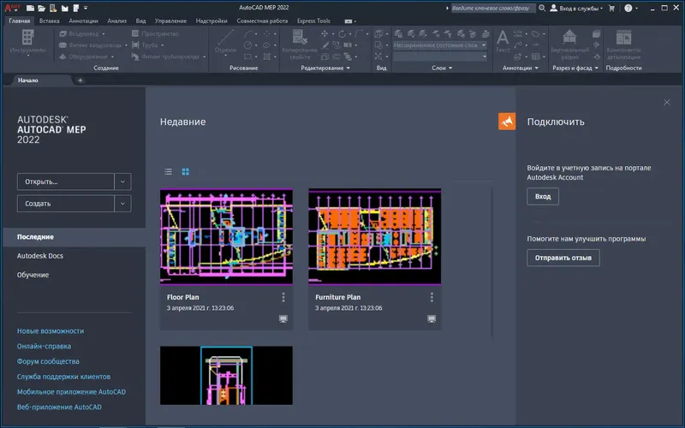Select the Фитинг трубопровода tool

tap(168, 56)
